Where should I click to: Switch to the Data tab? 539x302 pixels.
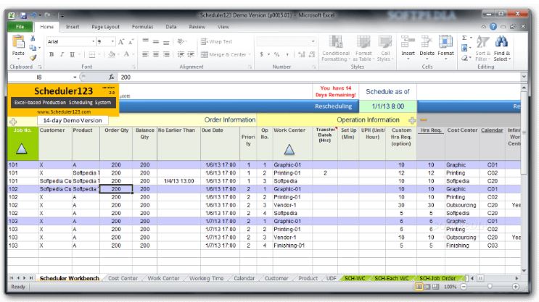[x=171, y=27]
